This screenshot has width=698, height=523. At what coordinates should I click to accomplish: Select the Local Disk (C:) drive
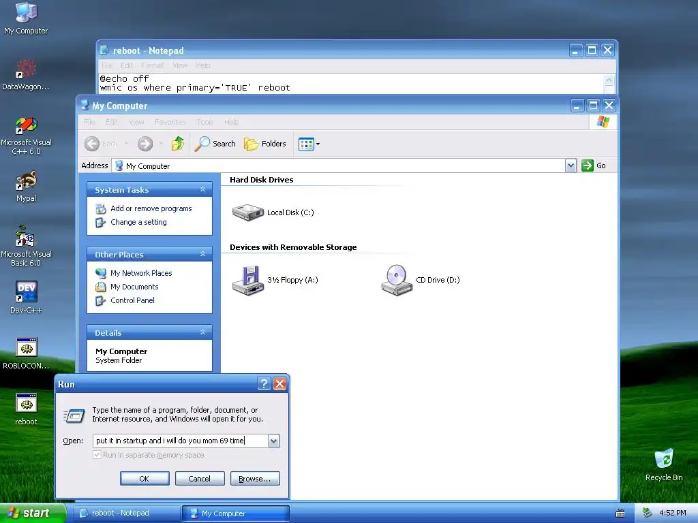coord(273,212)
